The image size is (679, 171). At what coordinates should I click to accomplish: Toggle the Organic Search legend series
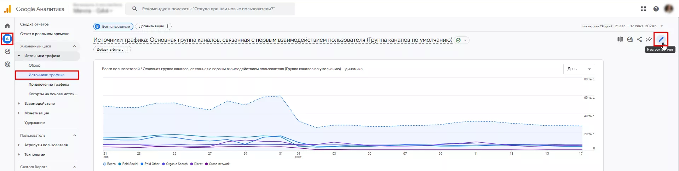tap(175, 164)
